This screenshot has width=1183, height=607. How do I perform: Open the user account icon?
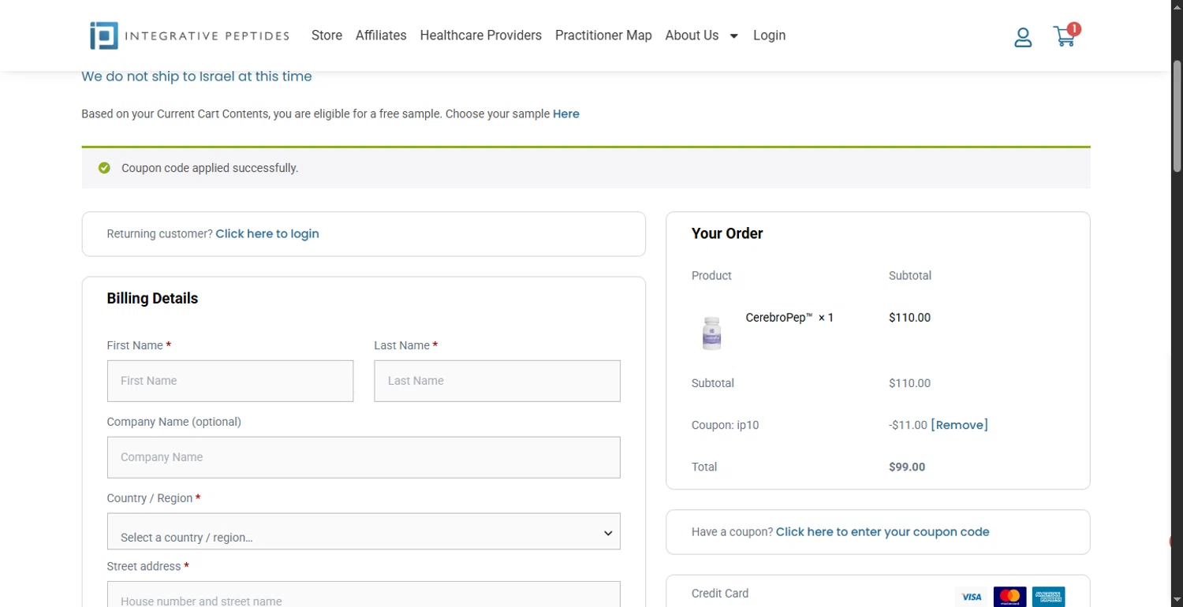[x=1023, y=37]
